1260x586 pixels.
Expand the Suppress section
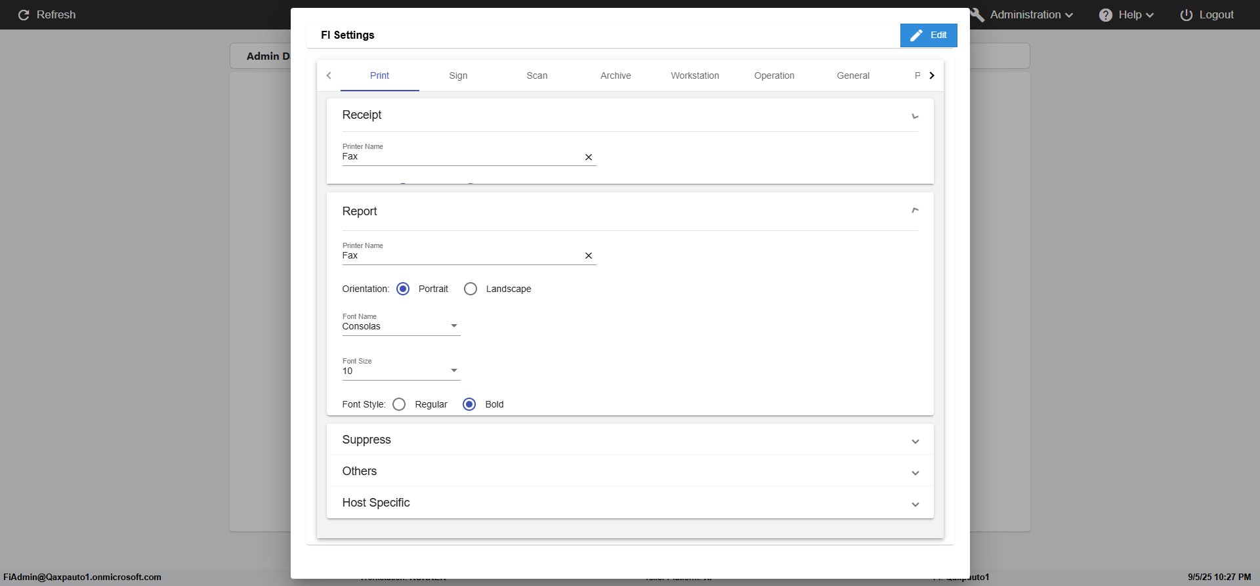[915, 441]
